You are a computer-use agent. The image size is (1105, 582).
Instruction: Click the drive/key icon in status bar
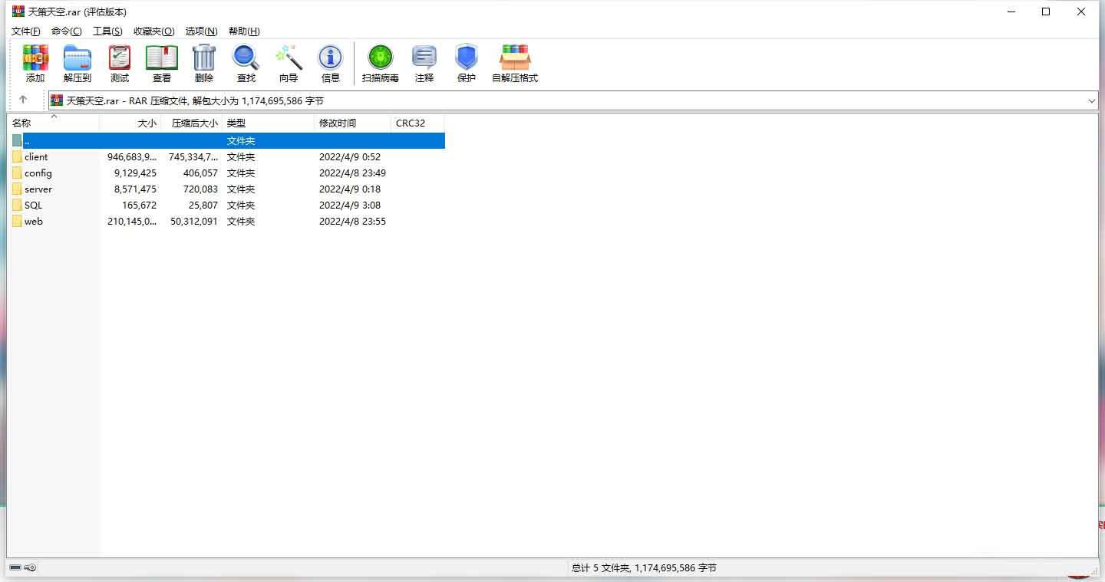pos(23,568)
